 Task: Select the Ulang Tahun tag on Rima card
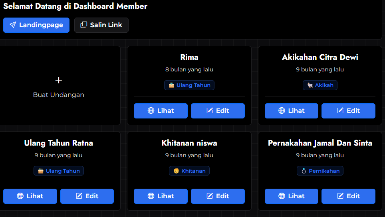tap(189, 85)
